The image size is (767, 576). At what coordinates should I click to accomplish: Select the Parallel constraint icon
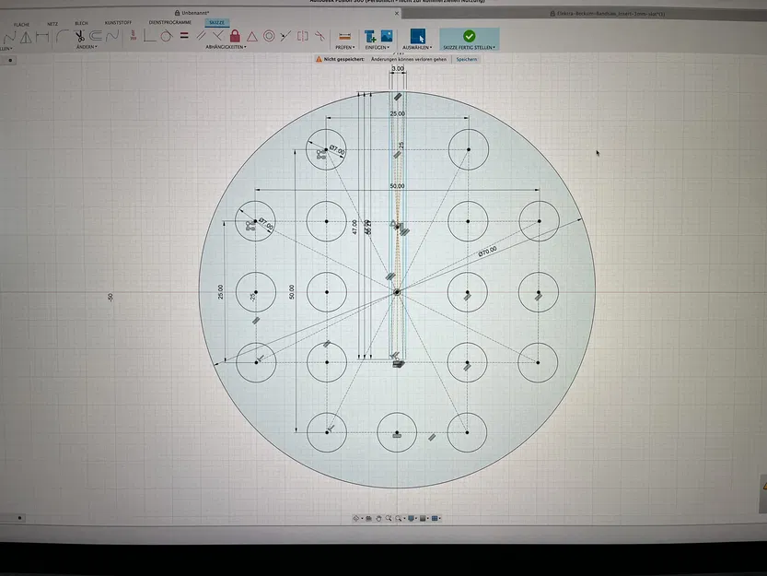tap(200, 35)
